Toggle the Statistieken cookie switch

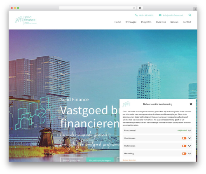184,146
